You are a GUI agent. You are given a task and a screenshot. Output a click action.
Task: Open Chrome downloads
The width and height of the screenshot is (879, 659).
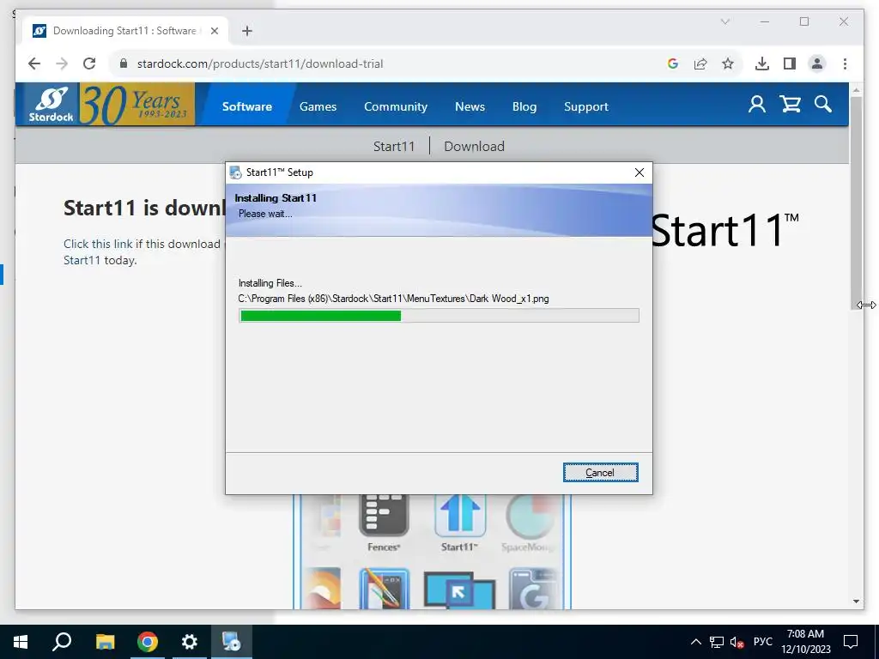[762, 63]
